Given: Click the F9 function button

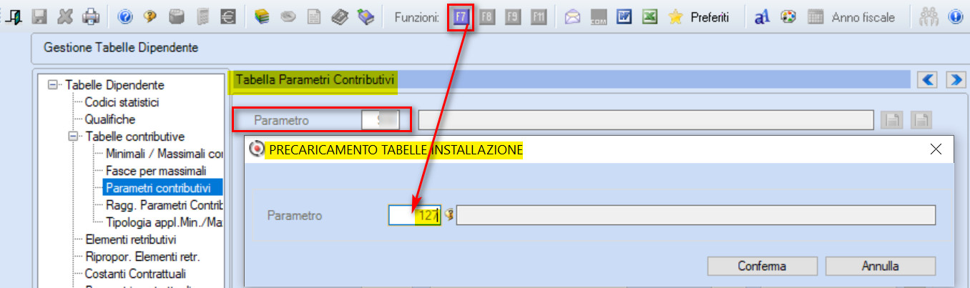Looking at the screenshot, I should click(512, 16).
